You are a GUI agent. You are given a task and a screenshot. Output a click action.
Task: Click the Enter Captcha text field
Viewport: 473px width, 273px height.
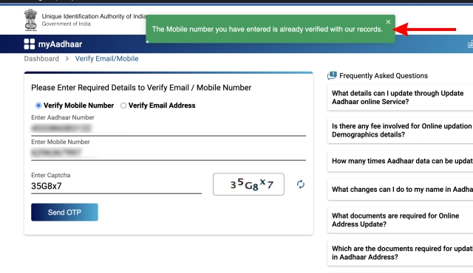point(116,187)
